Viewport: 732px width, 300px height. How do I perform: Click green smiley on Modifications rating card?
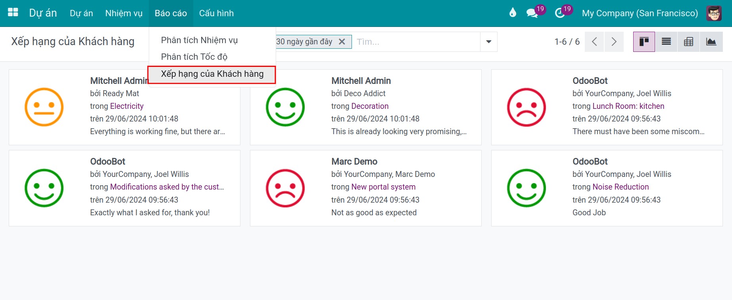(x=44, y=188)
